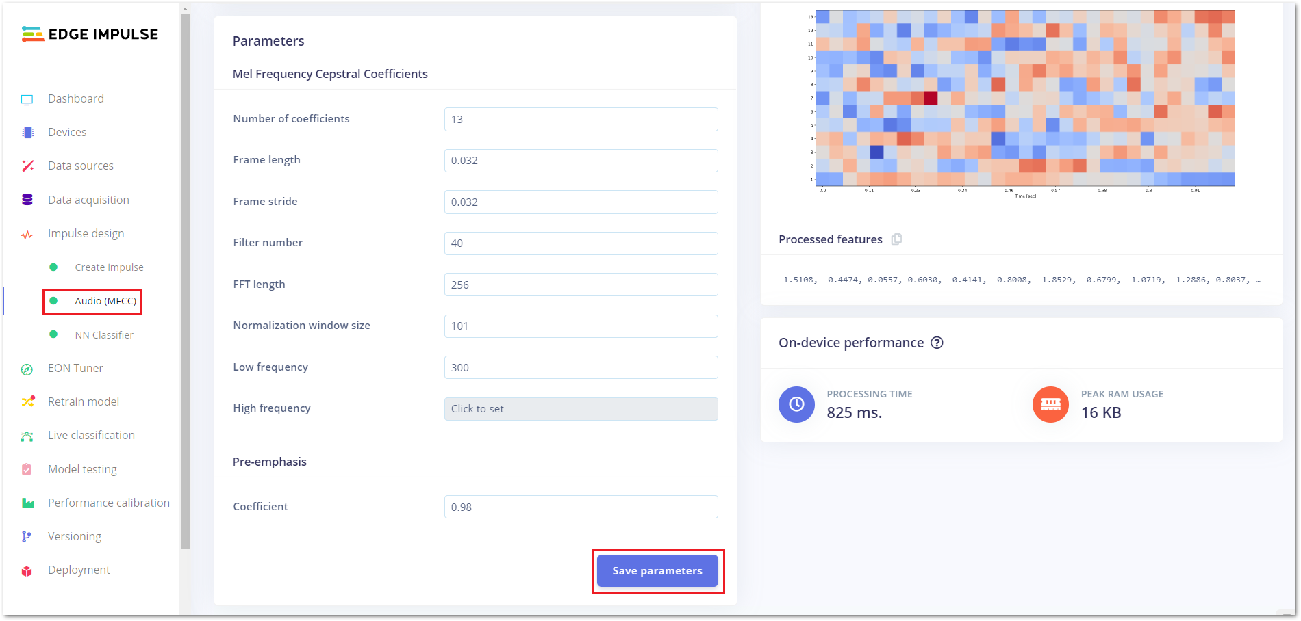Screen dimensions: 1301x621
Task: Click the EON Tuner compass icon
Action: 27,369
